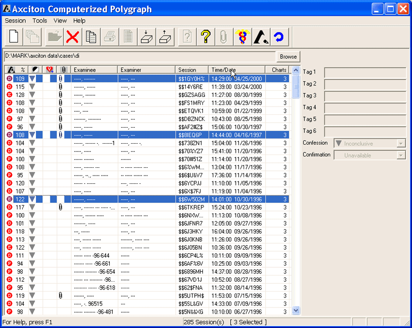412x328 pixels.
Task: Open help with the yellow question mark
Action: (x=205, y=37)
